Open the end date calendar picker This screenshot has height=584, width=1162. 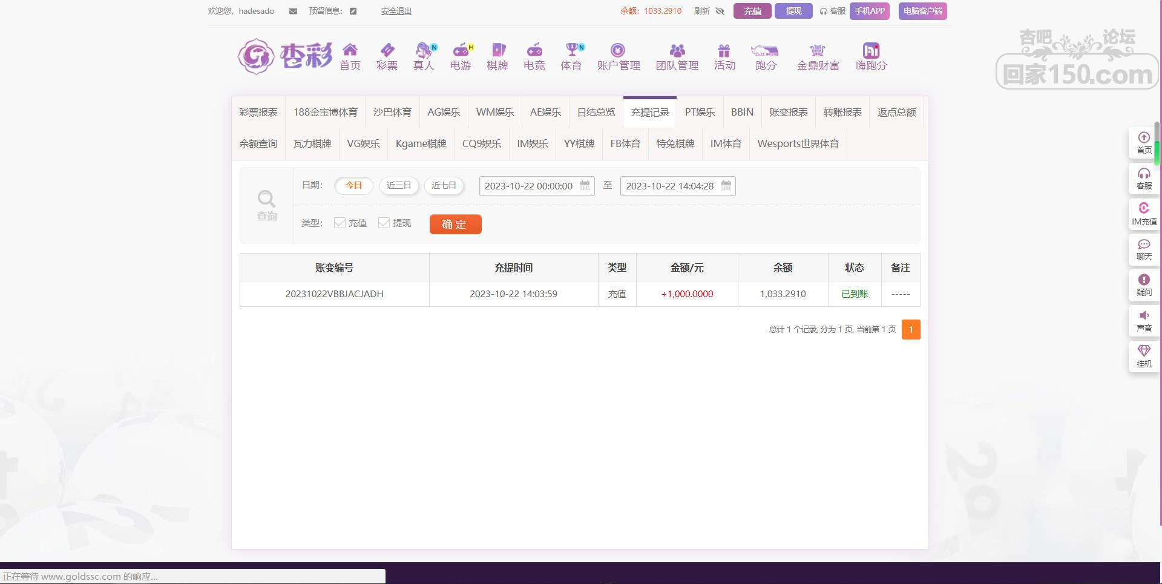pyautogui.click(x=726, y=186)
